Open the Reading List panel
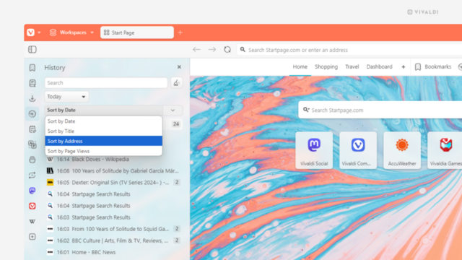 [x=32, y=83]
